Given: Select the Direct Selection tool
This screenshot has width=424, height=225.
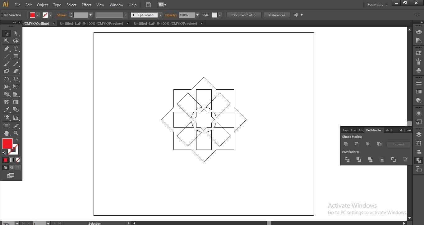Looking at the screenshot, I should [16, 33].
